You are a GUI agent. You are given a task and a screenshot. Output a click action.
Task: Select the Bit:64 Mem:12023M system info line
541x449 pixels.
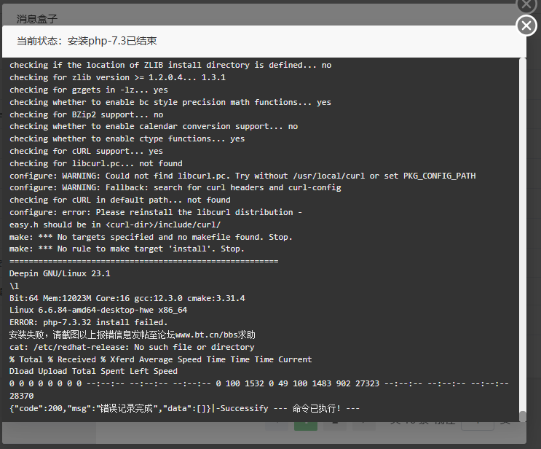tap(127, 298)
